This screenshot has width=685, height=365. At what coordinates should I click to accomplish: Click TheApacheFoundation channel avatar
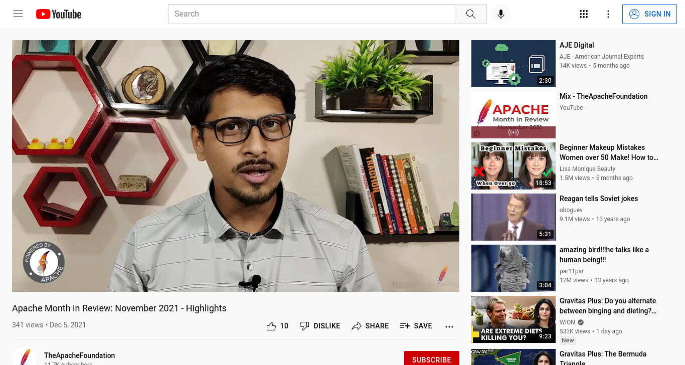click(x=24, y=356)
